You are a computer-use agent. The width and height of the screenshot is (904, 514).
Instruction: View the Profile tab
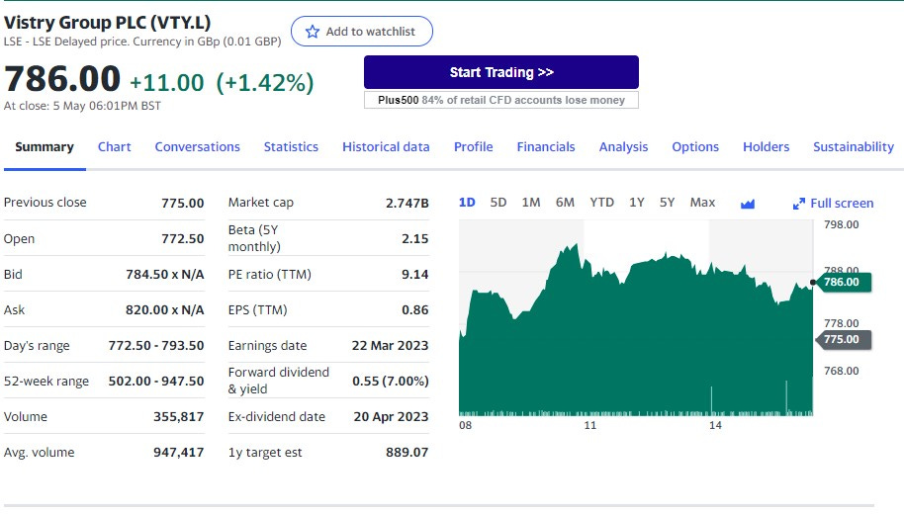474,147
